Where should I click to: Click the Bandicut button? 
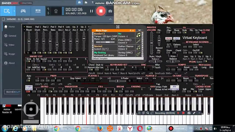pos(13,92)
